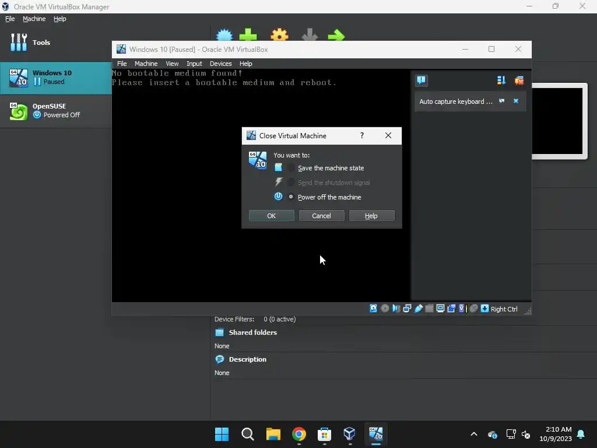Click the CPU virtualization V indicator in status bar
597x448 pixels.
click(x=462, y=309)
